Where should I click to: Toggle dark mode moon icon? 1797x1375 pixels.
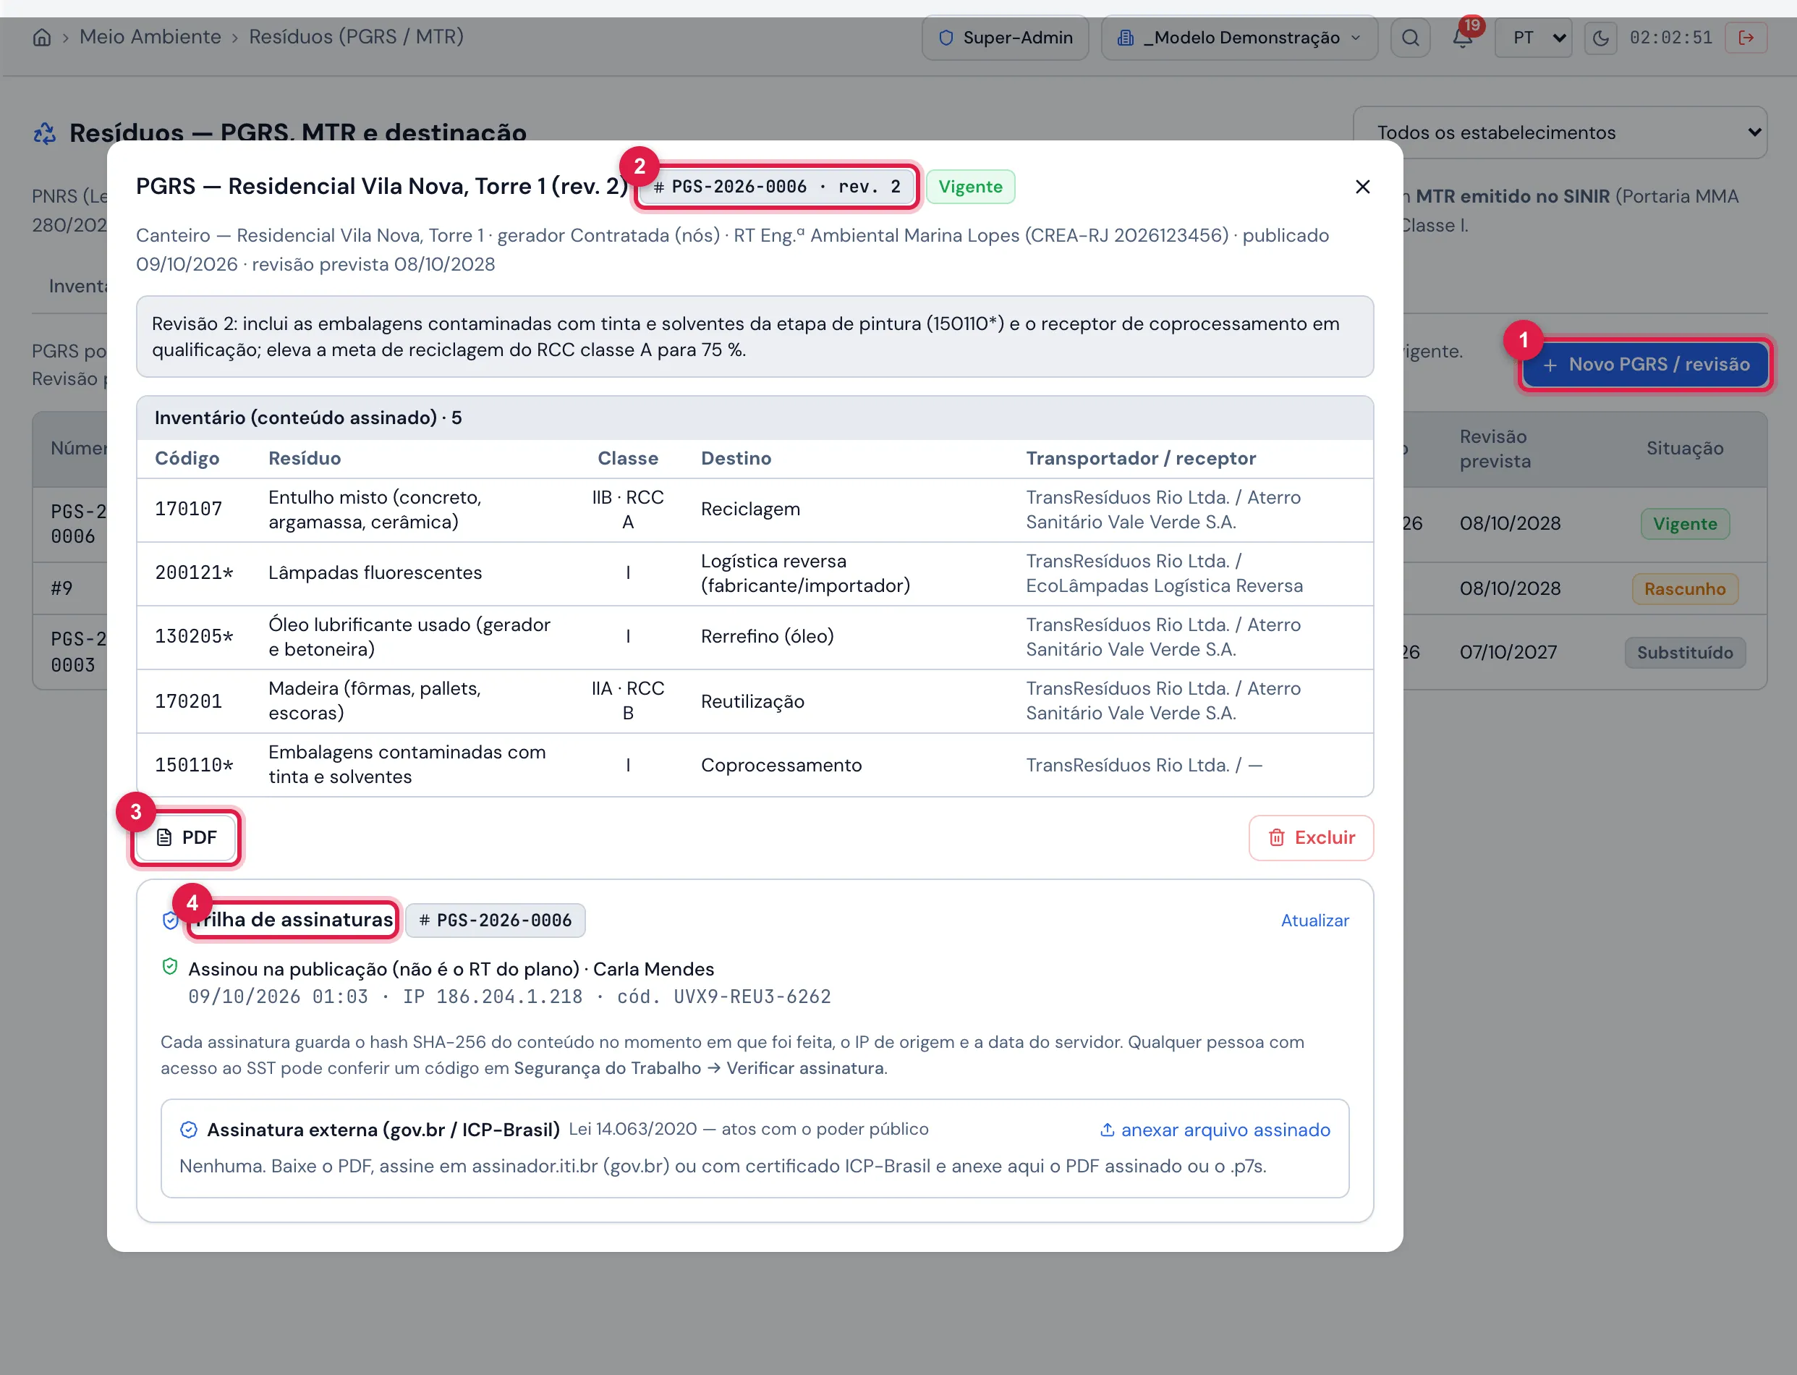1601,38
